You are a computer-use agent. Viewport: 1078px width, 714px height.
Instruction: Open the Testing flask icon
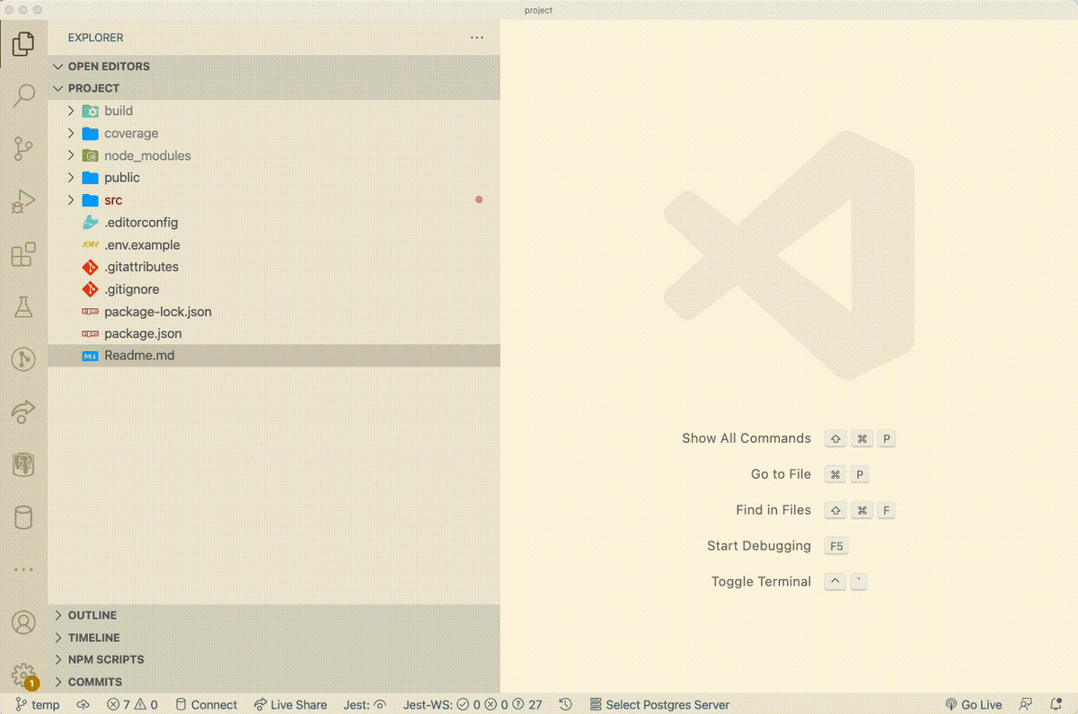click(23, 307)
